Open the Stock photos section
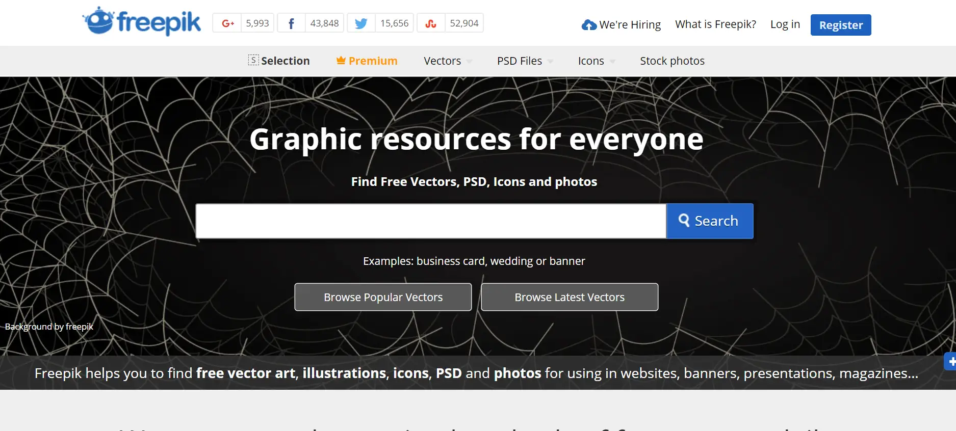The image size is (956, 431). [672, 61]
